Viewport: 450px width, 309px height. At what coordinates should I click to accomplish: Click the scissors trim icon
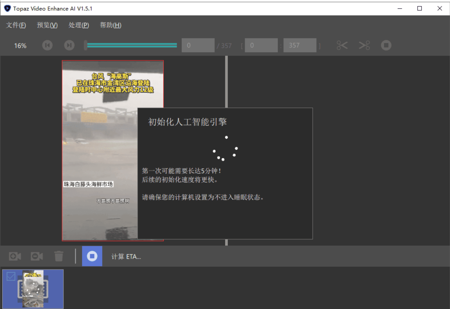point(342,45)
